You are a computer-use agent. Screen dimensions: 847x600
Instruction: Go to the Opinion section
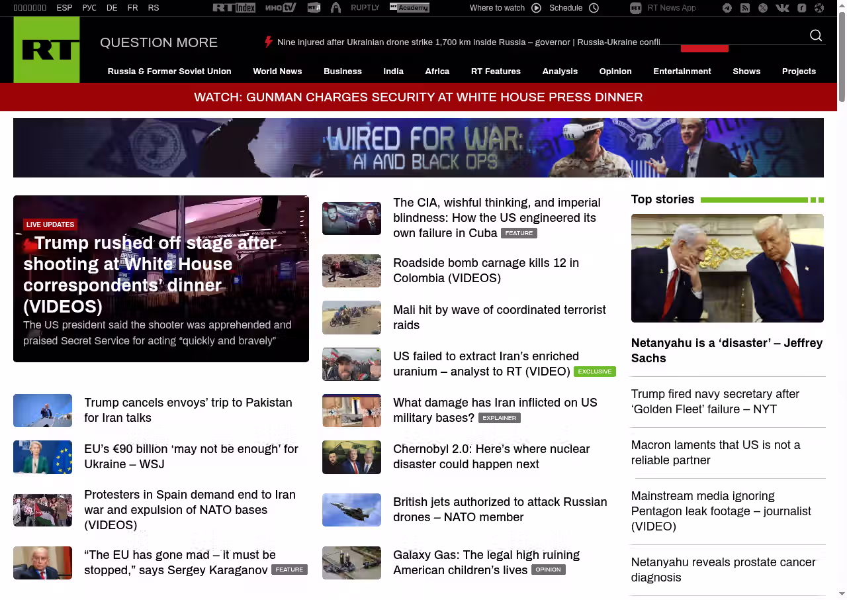click(615, 72)
